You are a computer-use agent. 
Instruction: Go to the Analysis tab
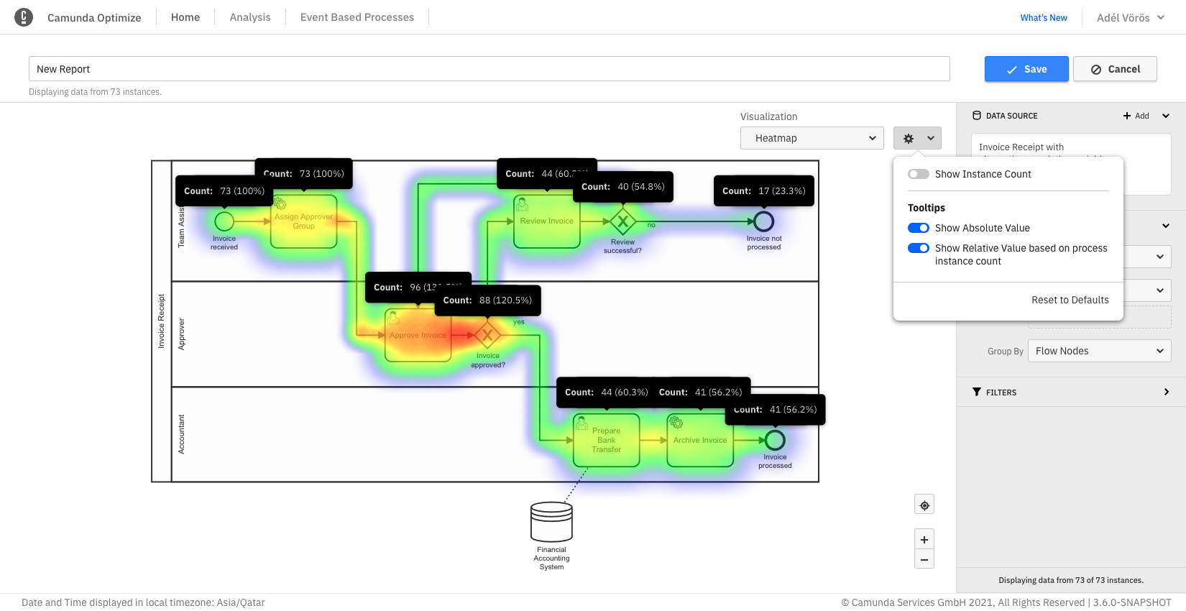250,17
